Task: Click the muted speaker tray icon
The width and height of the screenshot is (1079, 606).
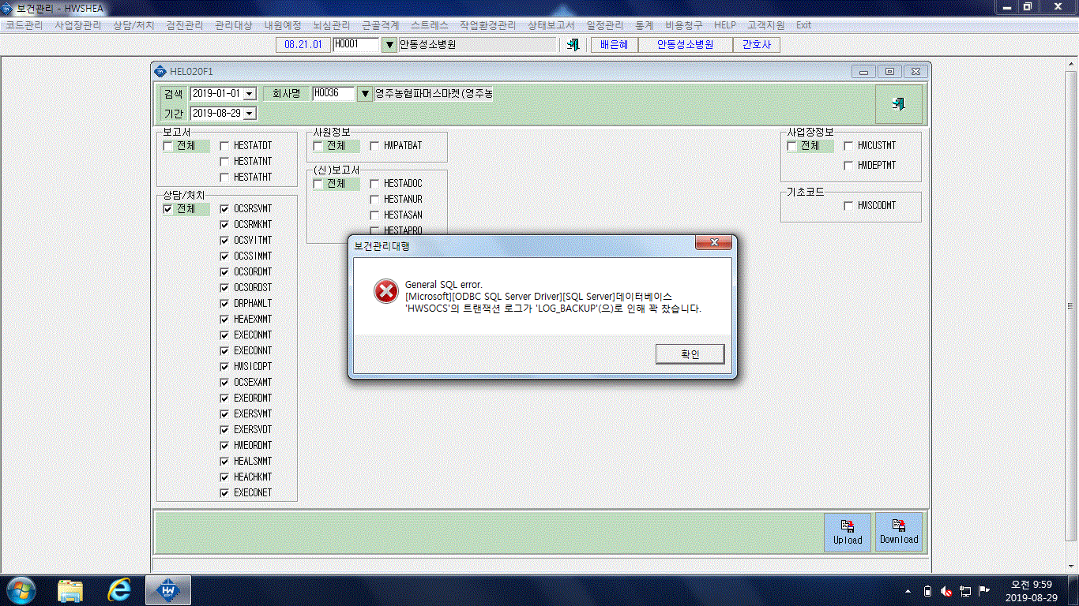Action: (946, 590)
